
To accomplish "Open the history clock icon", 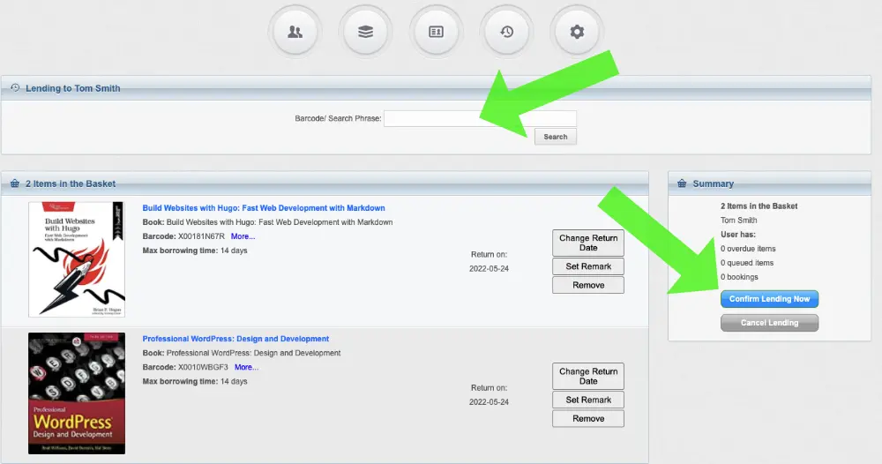I will (507, 32).
